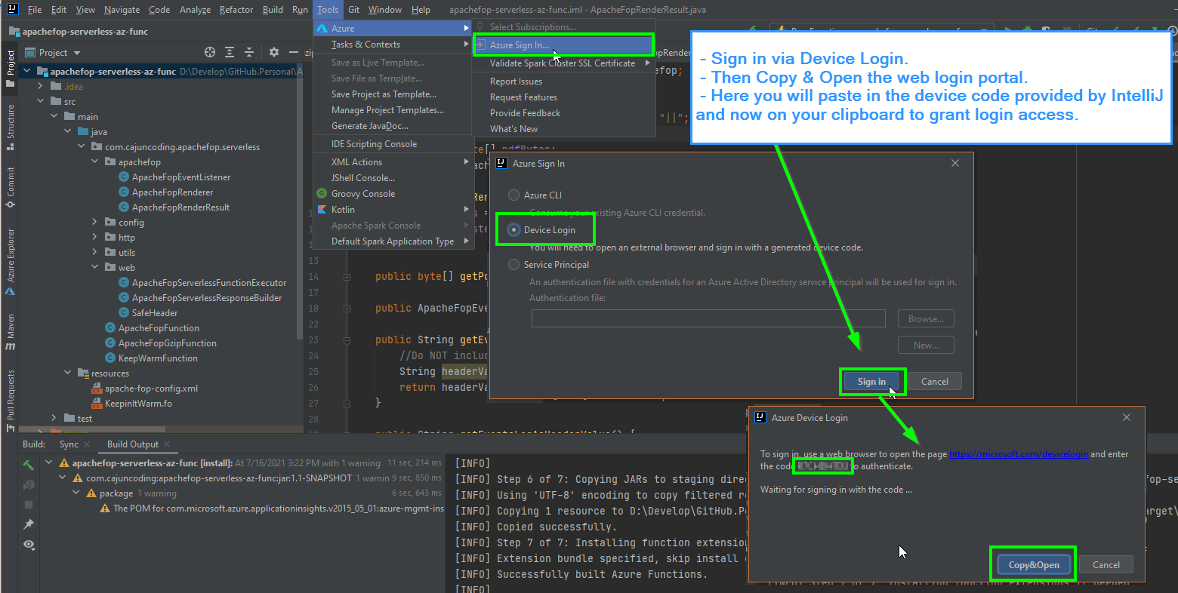
Task: Select Device Login radio option
Action: [x=514, y=230]
